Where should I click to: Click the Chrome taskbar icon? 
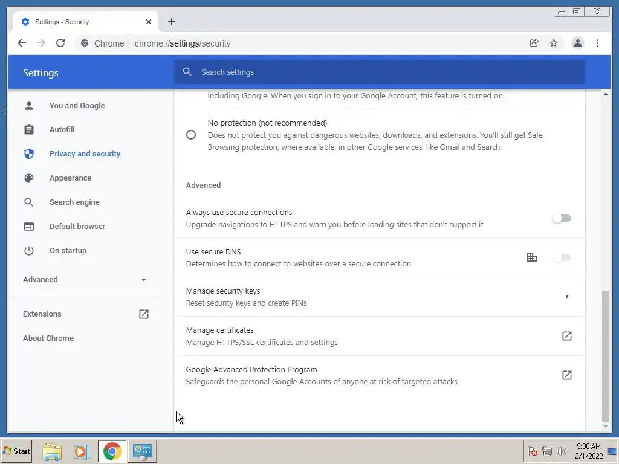coord(112,451)
